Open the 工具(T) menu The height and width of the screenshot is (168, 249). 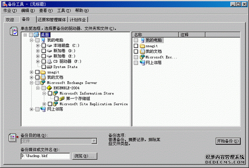pos(64,10)
